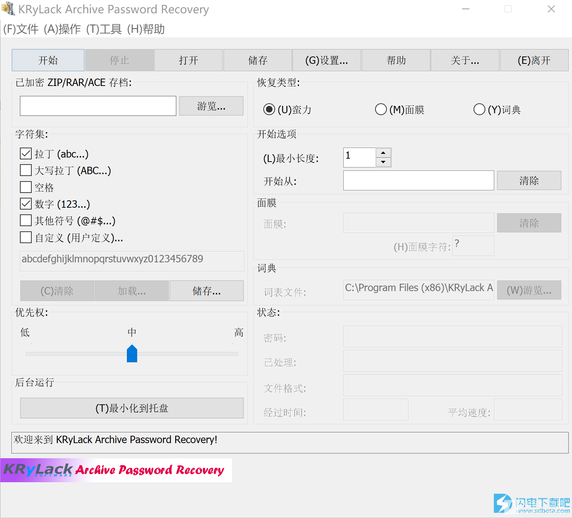Open the 关于... dialog
Viewport: 572px width, 518px height.
[x=465, y=60]
